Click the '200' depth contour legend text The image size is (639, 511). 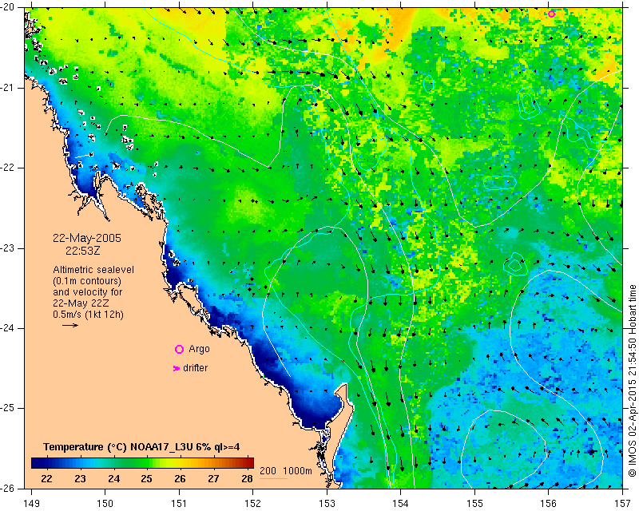pos(268,470)
